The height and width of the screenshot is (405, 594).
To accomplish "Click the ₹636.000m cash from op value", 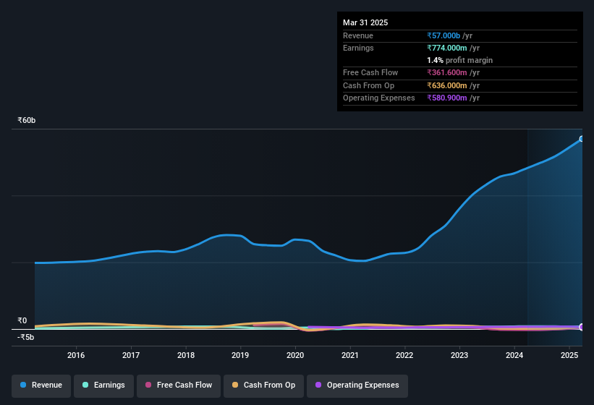I will click(447, 85).
